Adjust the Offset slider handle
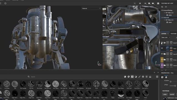The width and height of the screenshot is (177, 100). click(175, 86)
